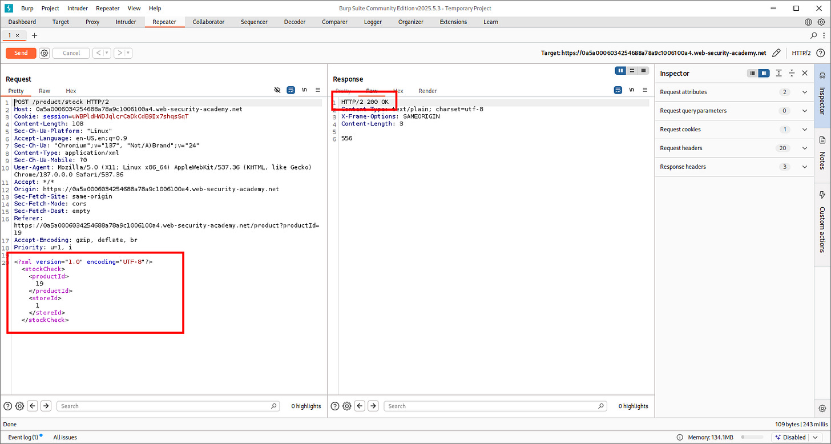Open side panel settings gear at bottom right
831x444 pixels.
pos(822,408)
